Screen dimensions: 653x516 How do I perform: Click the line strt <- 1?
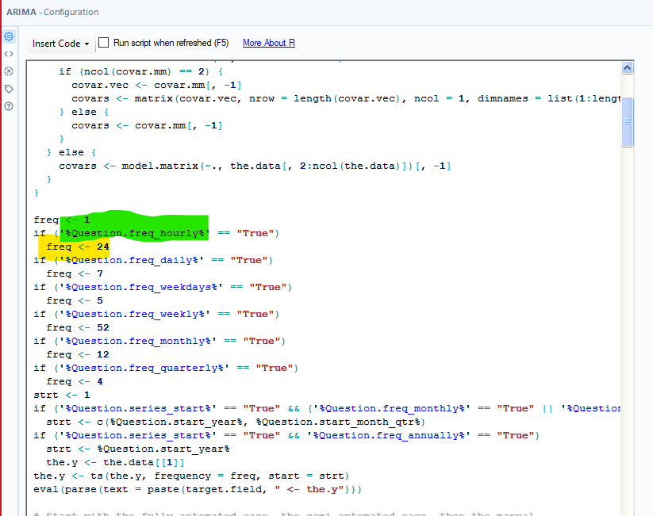[x=60, y=395]
